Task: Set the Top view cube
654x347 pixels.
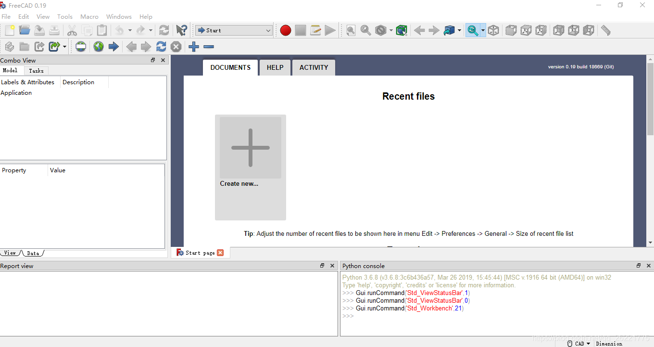Action: point(526,30)
